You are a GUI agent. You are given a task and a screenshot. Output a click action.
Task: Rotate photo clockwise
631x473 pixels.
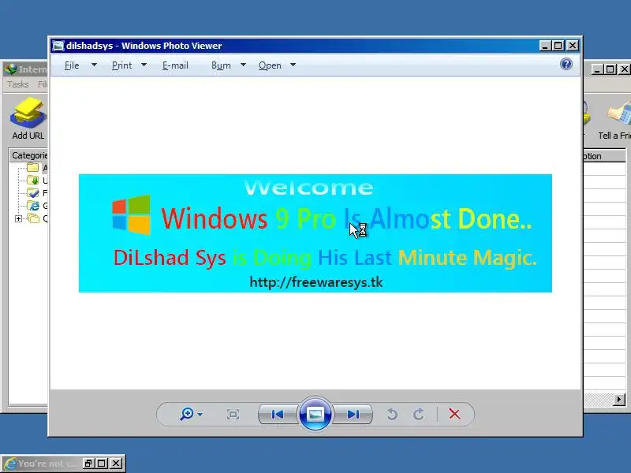pos(419,415)
